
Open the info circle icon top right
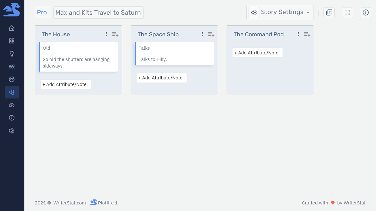[x=366, y=13]
